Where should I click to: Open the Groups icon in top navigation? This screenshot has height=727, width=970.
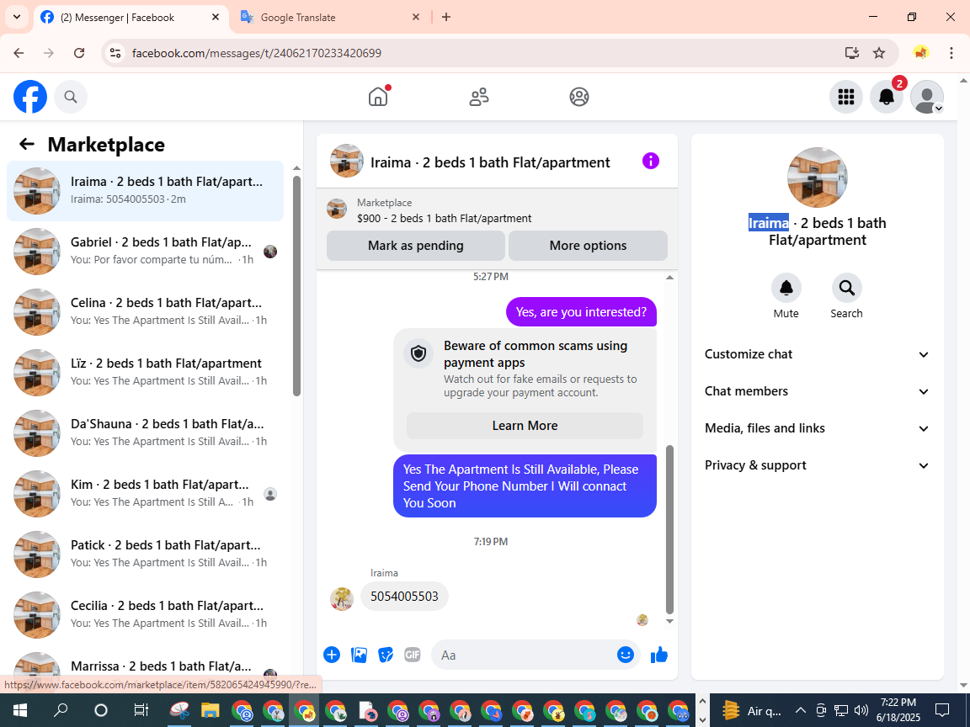579,97
